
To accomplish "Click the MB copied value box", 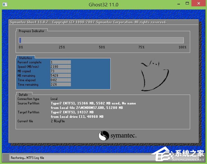I will coord(60,71).
